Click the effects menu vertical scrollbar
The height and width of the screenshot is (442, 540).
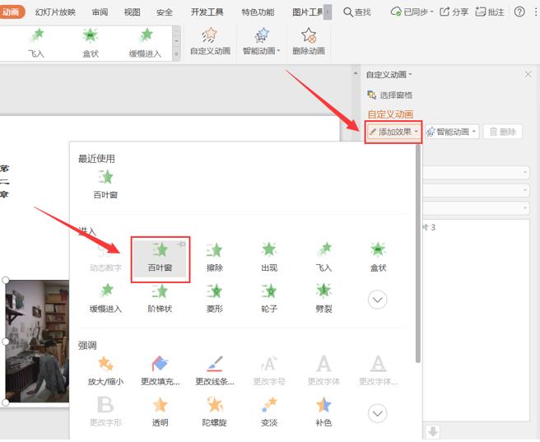pyautogui.click(x=418, y=253)
